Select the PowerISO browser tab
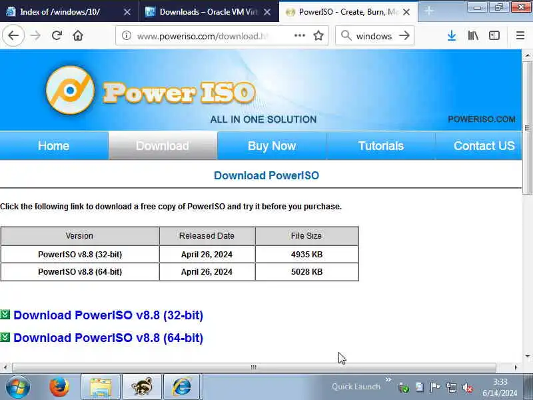This screenshot has height=400, width=533. (x=348, y=12)
